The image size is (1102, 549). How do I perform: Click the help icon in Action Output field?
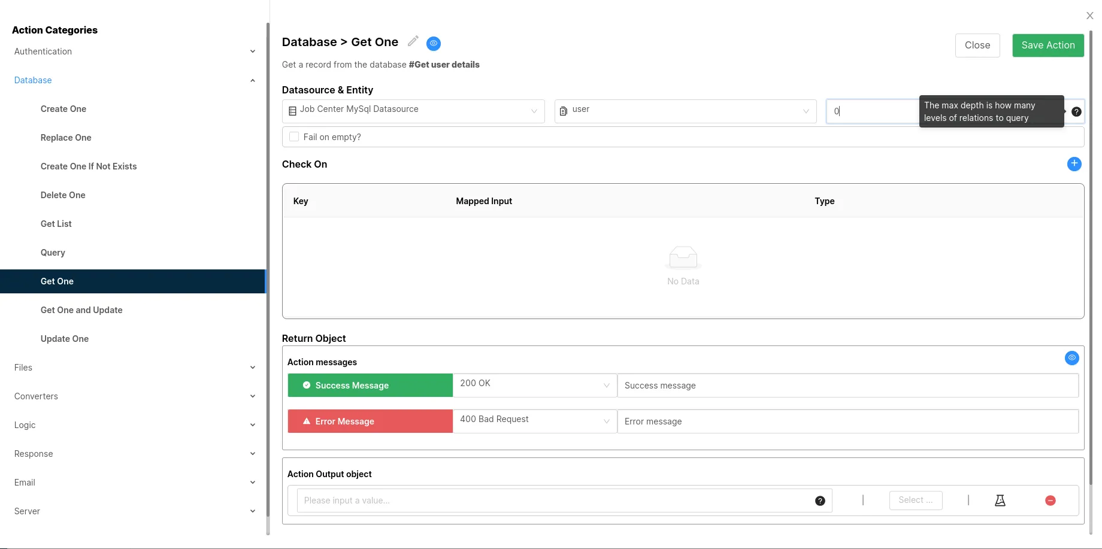[820, 501]
